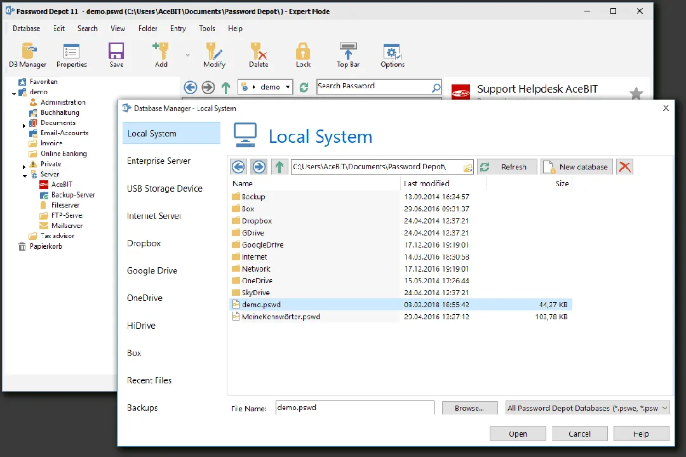Viewport: 686px width, 457px height.
Task: Expand the Private folder node
Action: pyautogui.click(x=24, y=166)
